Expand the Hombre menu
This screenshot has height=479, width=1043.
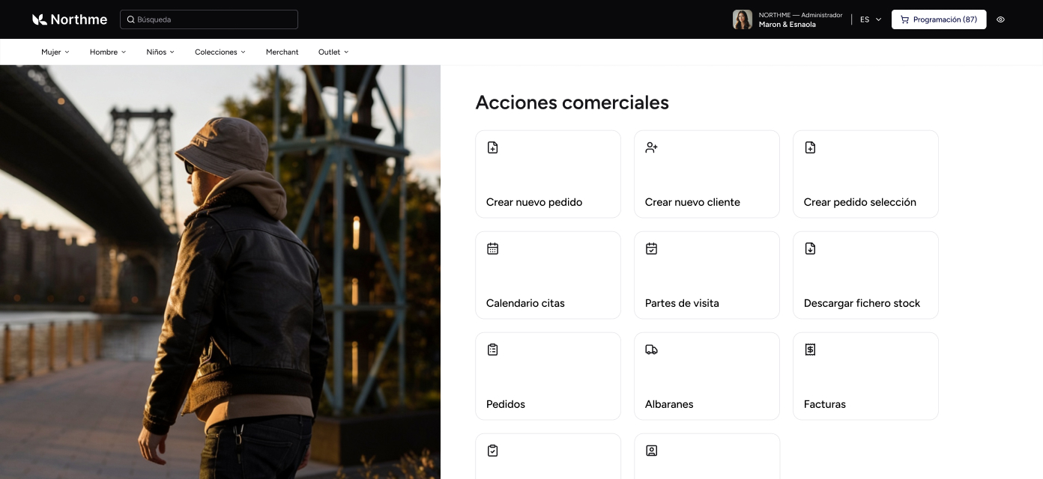(108, 52)
